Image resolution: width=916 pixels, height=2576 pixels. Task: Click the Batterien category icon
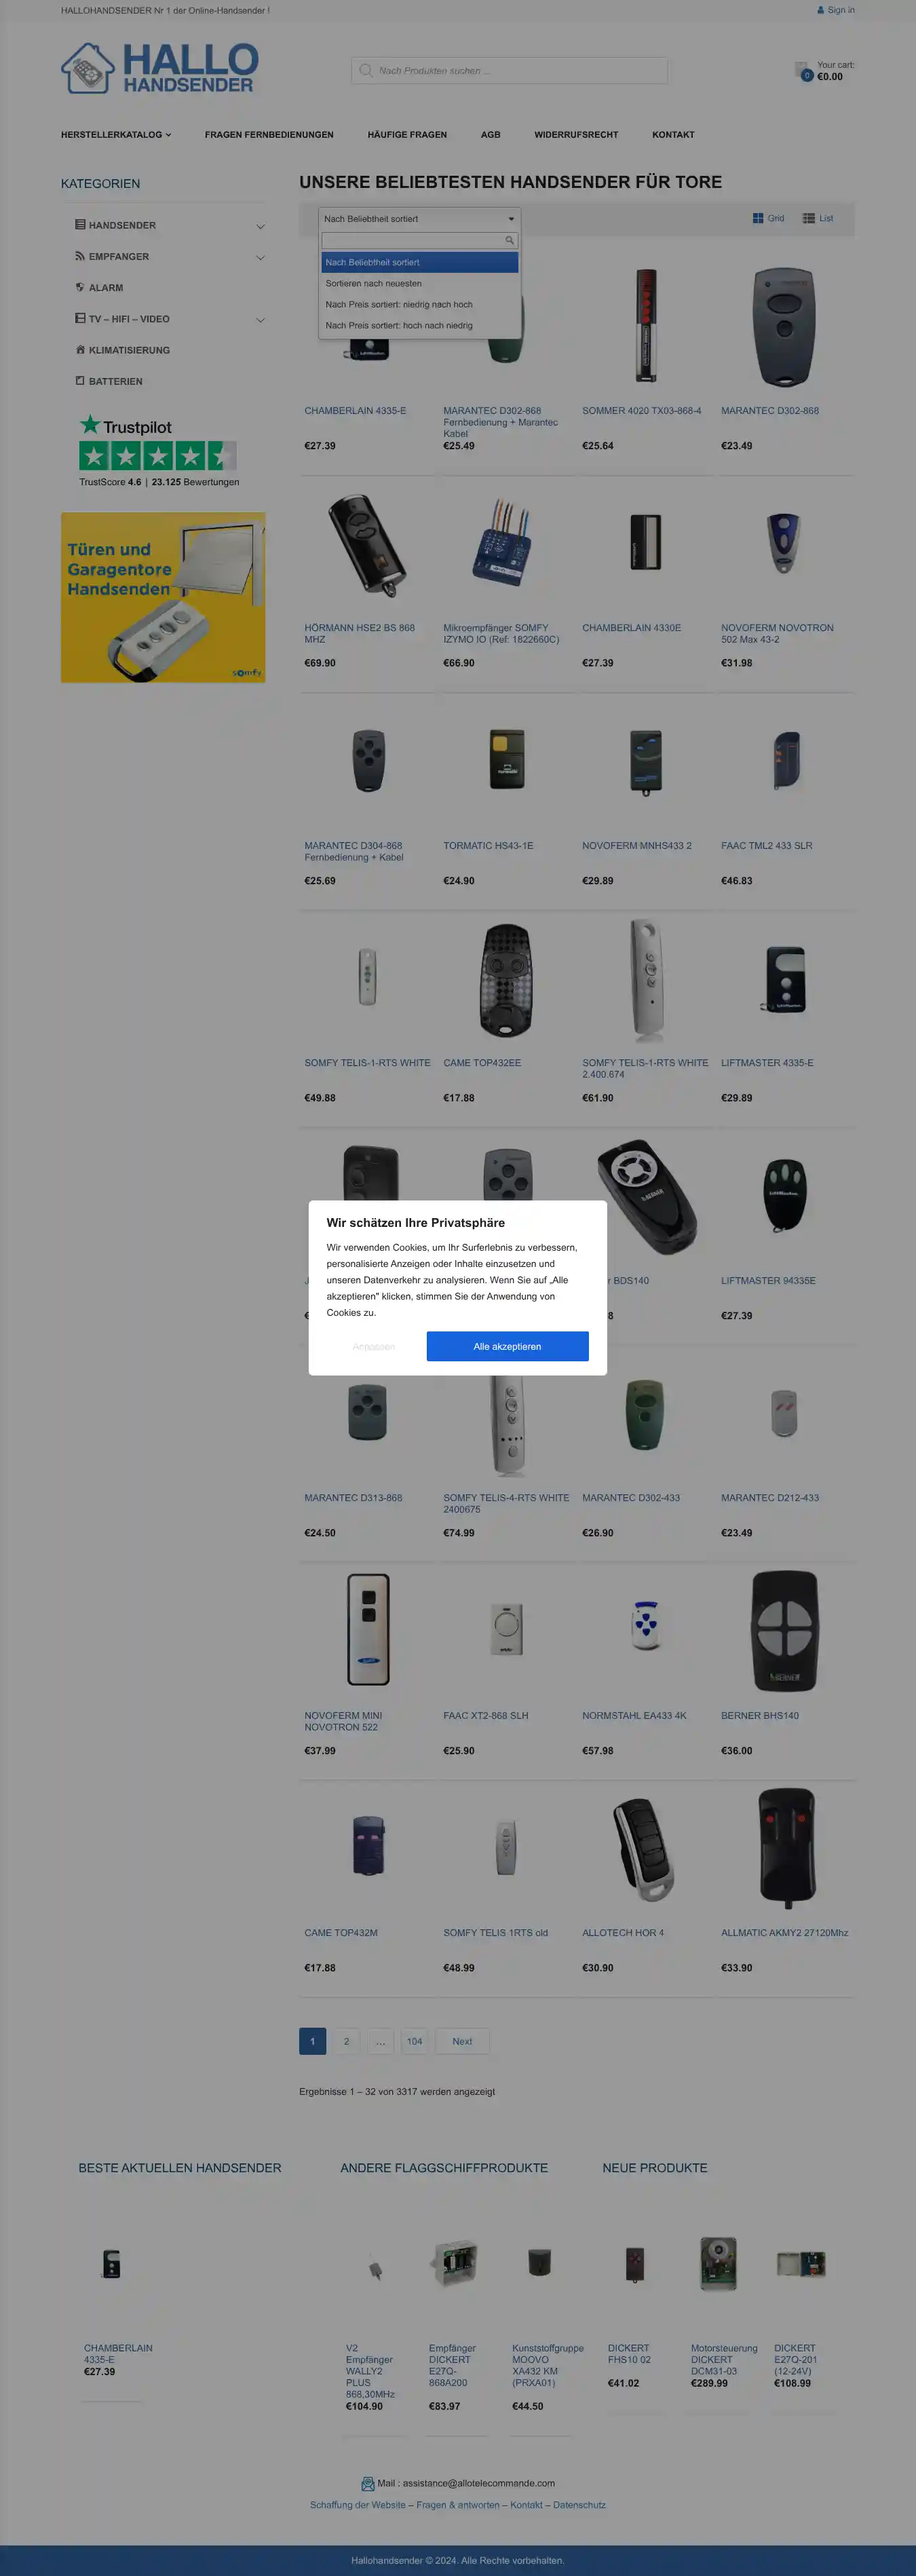point(80,380)
